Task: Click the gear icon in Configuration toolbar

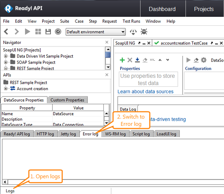Action: pyautogui.click(x=203, y=60)
